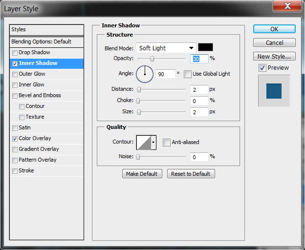Focus the Choke value field
The width and height of the screenshot is (305, 250).
tap(199, 101)
